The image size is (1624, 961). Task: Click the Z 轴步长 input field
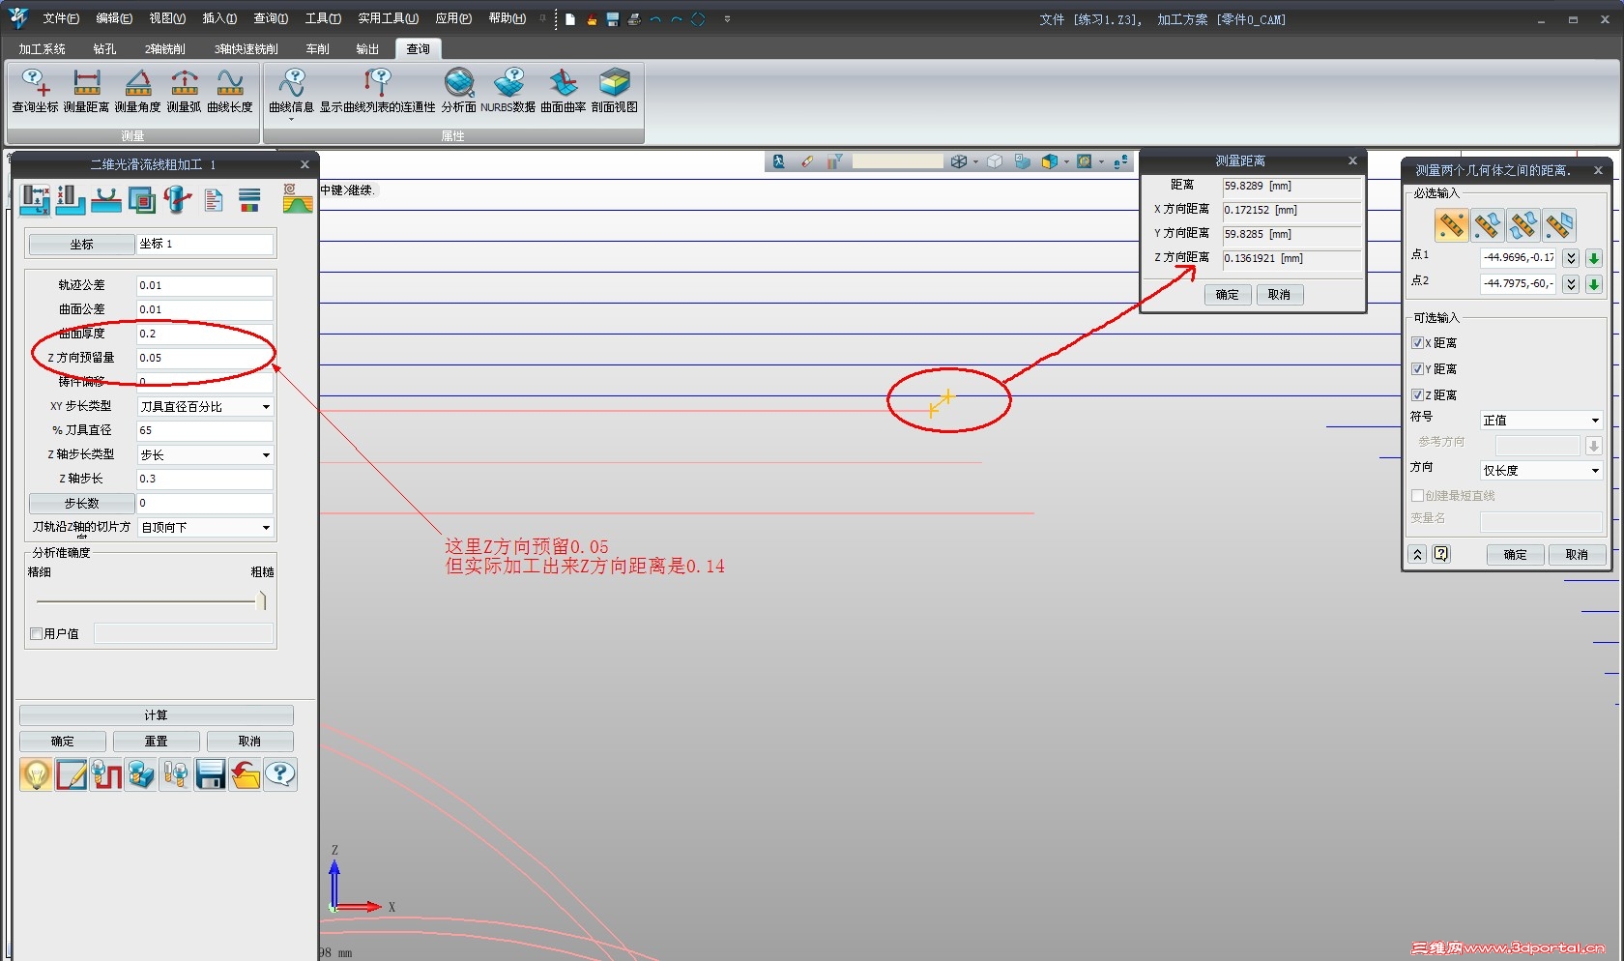point(204,480)
